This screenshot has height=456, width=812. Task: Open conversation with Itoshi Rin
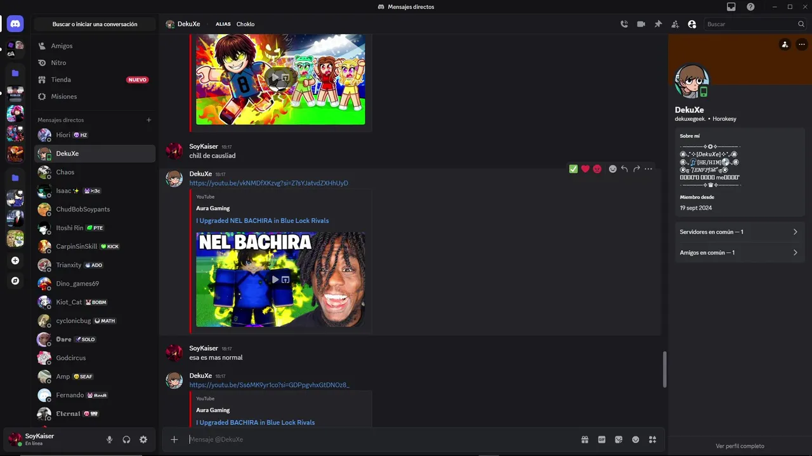point(94,228)
